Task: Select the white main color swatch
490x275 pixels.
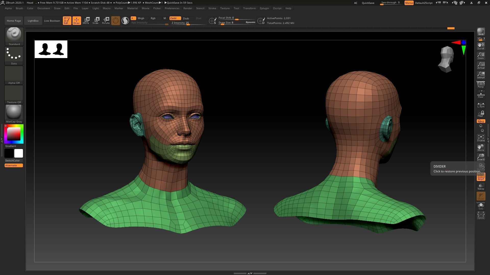Action: (19, 153)
